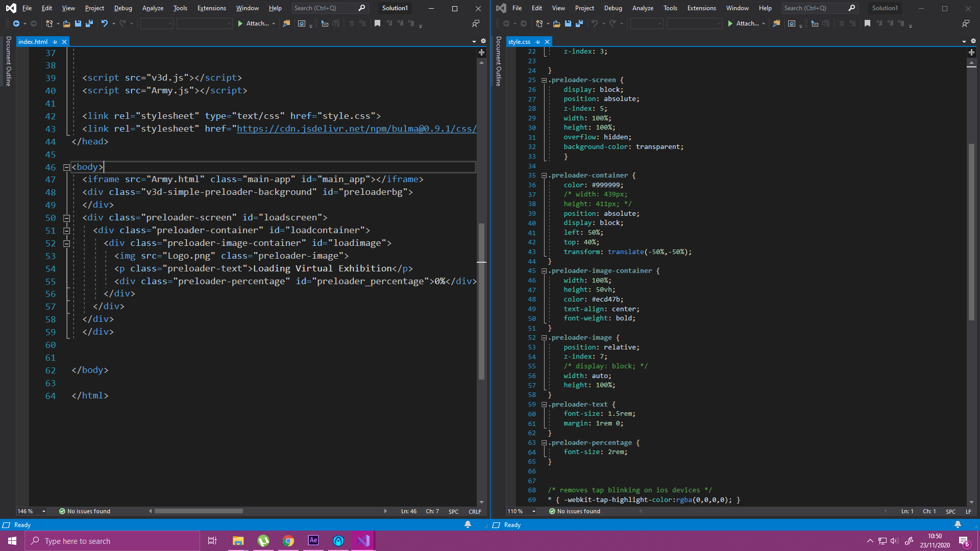The width and height of the screenshot is (980, 551).
Task: Collapse preloader-image-container div on line 52
Action: pyautogui.click(x=66, y=243)
